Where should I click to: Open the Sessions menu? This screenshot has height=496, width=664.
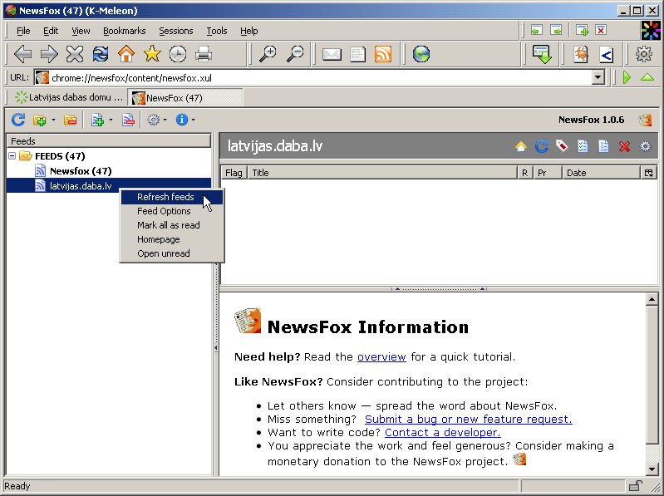(175, 31)
